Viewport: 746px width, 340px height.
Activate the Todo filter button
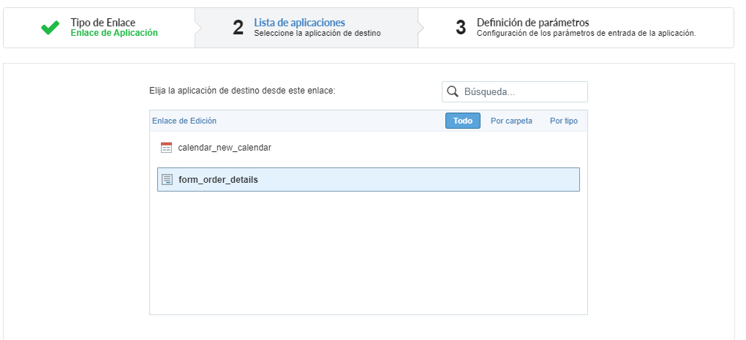463,121
